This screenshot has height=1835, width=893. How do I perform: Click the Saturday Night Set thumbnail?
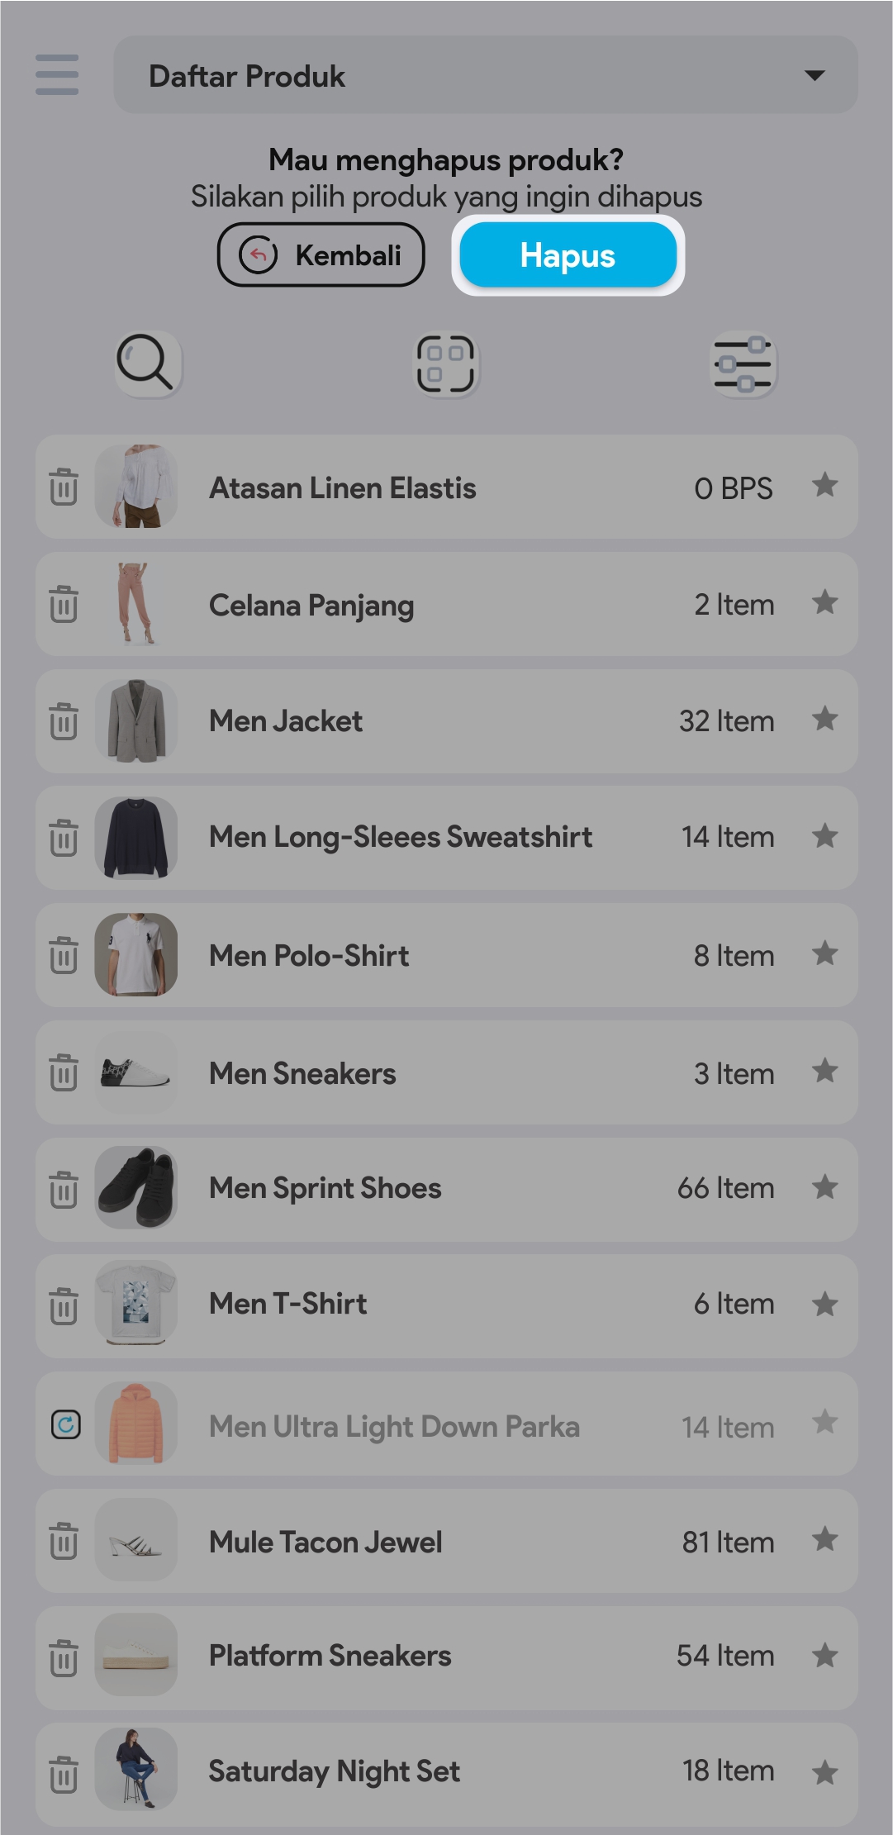[136, 1769]
